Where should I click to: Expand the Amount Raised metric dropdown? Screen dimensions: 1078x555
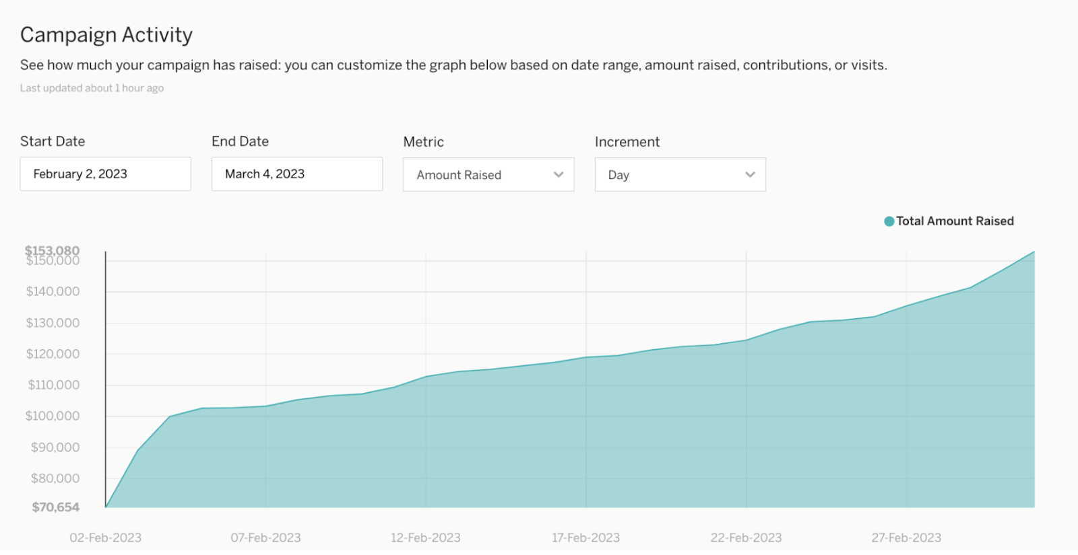[488, 175]
